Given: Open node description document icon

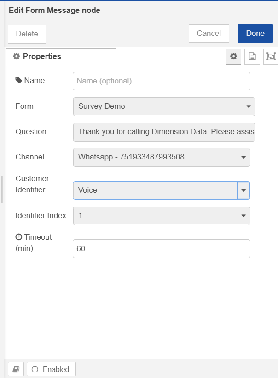Looking at the screenshot, I should pos(252,57).
